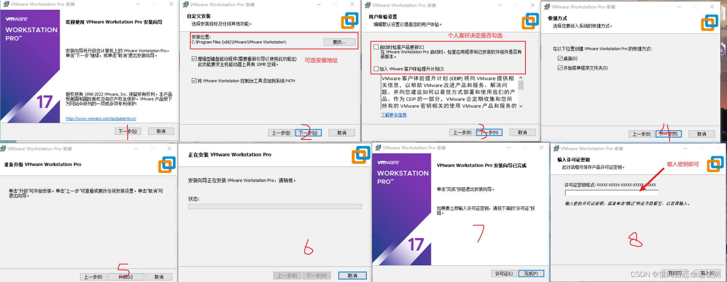The image size is (727, 282).
Task: Uncheck the 桌面 shortcut checkbox
Action: (x=560, y=58)
